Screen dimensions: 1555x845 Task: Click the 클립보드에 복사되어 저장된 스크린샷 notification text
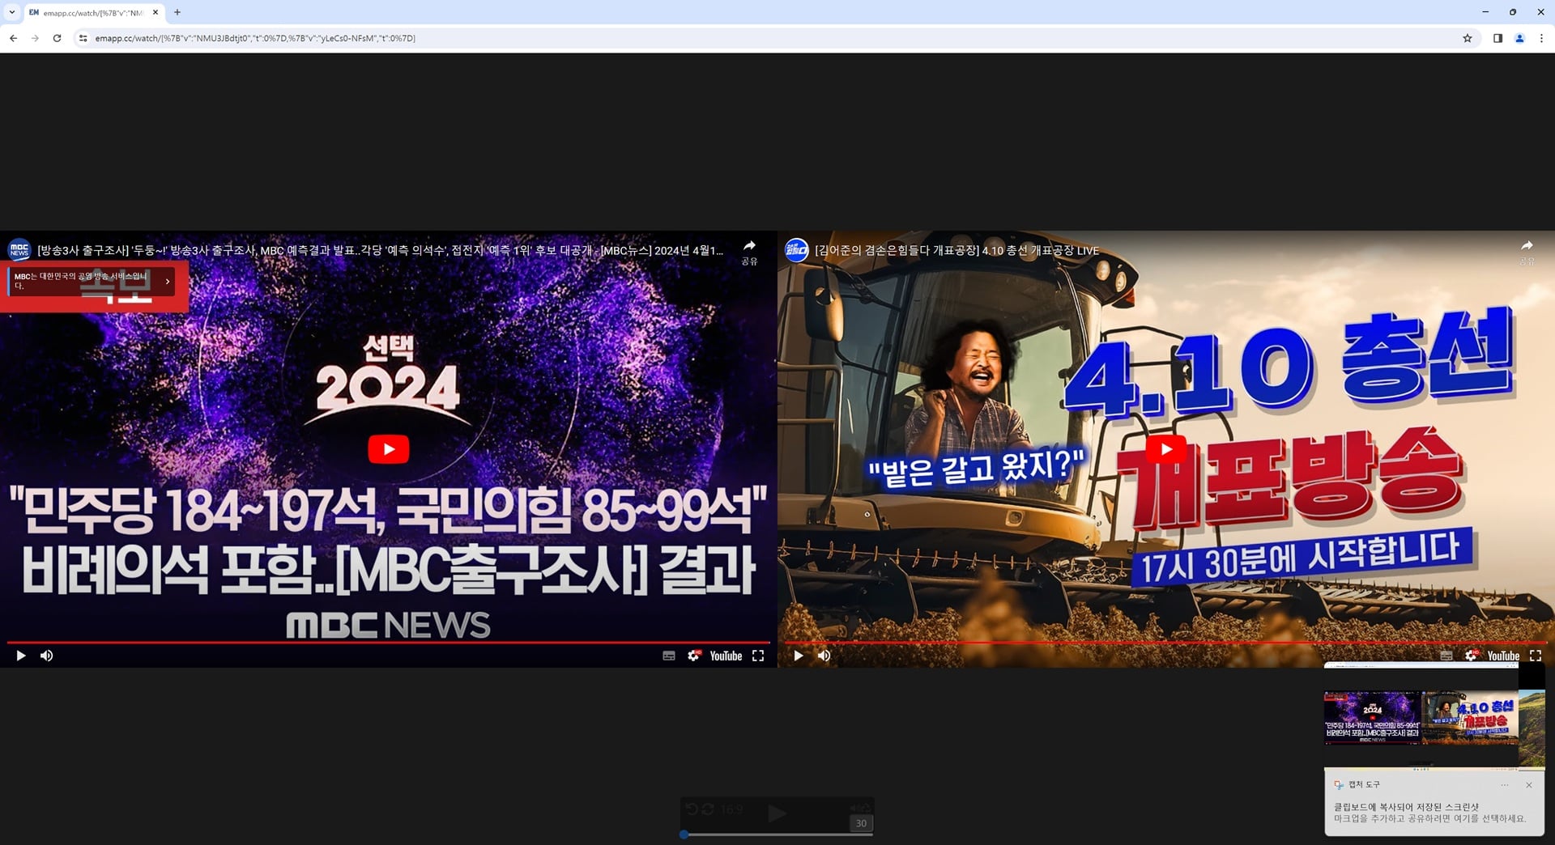[x=1406, y=807]
